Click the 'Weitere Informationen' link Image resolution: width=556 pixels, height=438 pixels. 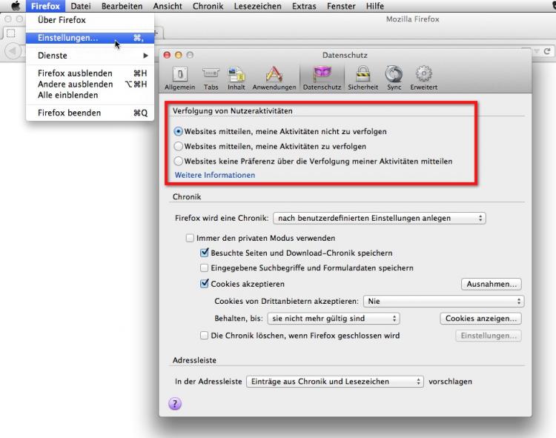[x=215, y=175]
